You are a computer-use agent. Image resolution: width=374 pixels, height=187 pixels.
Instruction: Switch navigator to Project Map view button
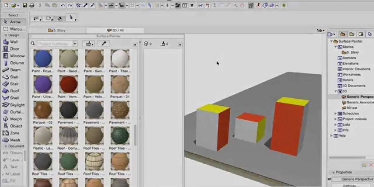click(342, 34)
